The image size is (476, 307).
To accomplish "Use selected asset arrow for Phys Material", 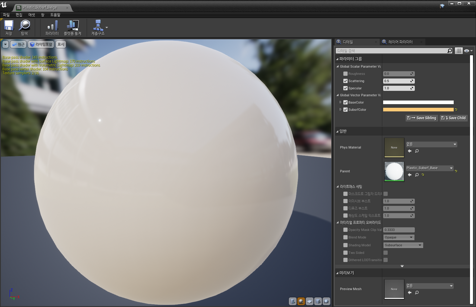I will click(x=410, y=151).
